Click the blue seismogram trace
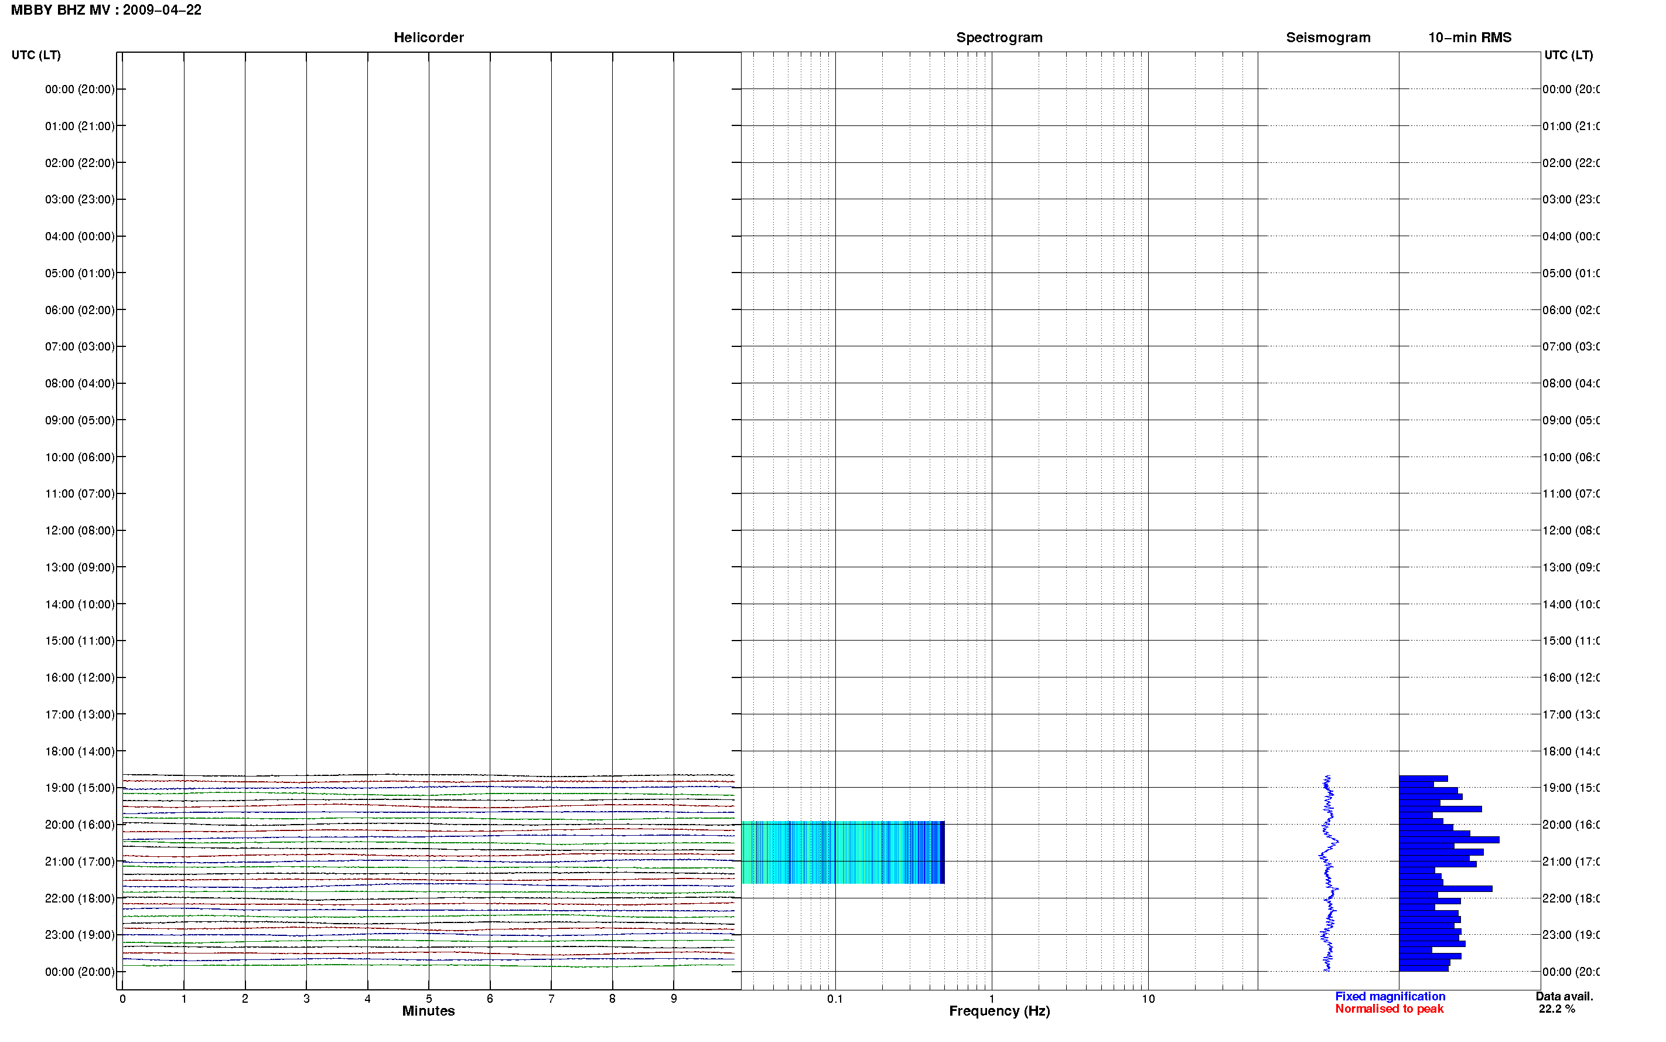This screenshot has height=1042, width=1666. pos(1329,873)
